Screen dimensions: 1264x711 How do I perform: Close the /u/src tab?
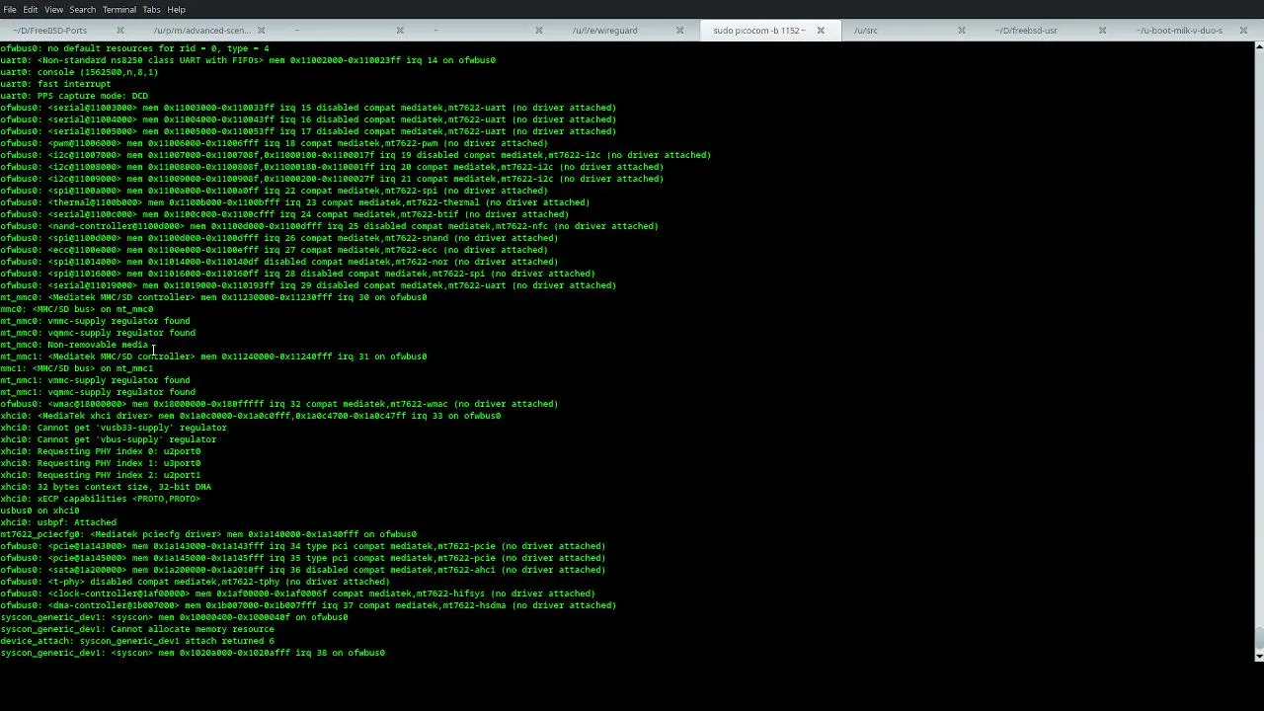click(961, 31)
